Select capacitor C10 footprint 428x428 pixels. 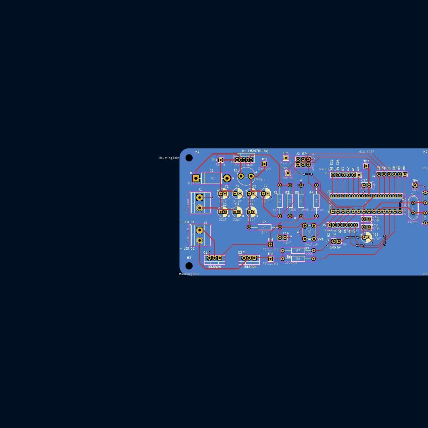pos(366,219)
